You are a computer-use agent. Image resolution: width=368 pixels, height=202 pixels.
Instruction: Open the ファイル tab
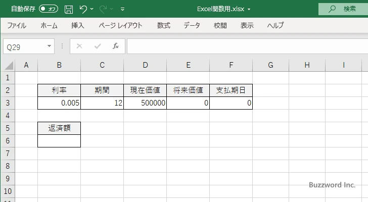click(x=17, y=25)
